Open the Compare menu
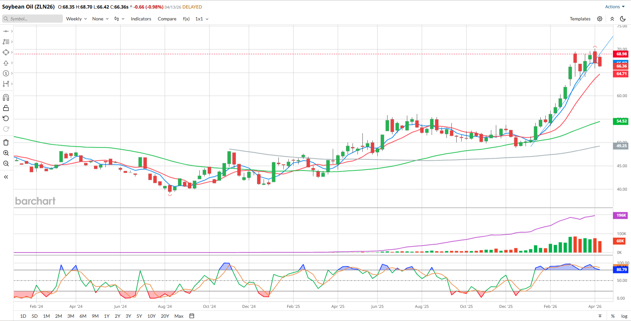Viewport: 631px width, 321px height. coord(167,19)
